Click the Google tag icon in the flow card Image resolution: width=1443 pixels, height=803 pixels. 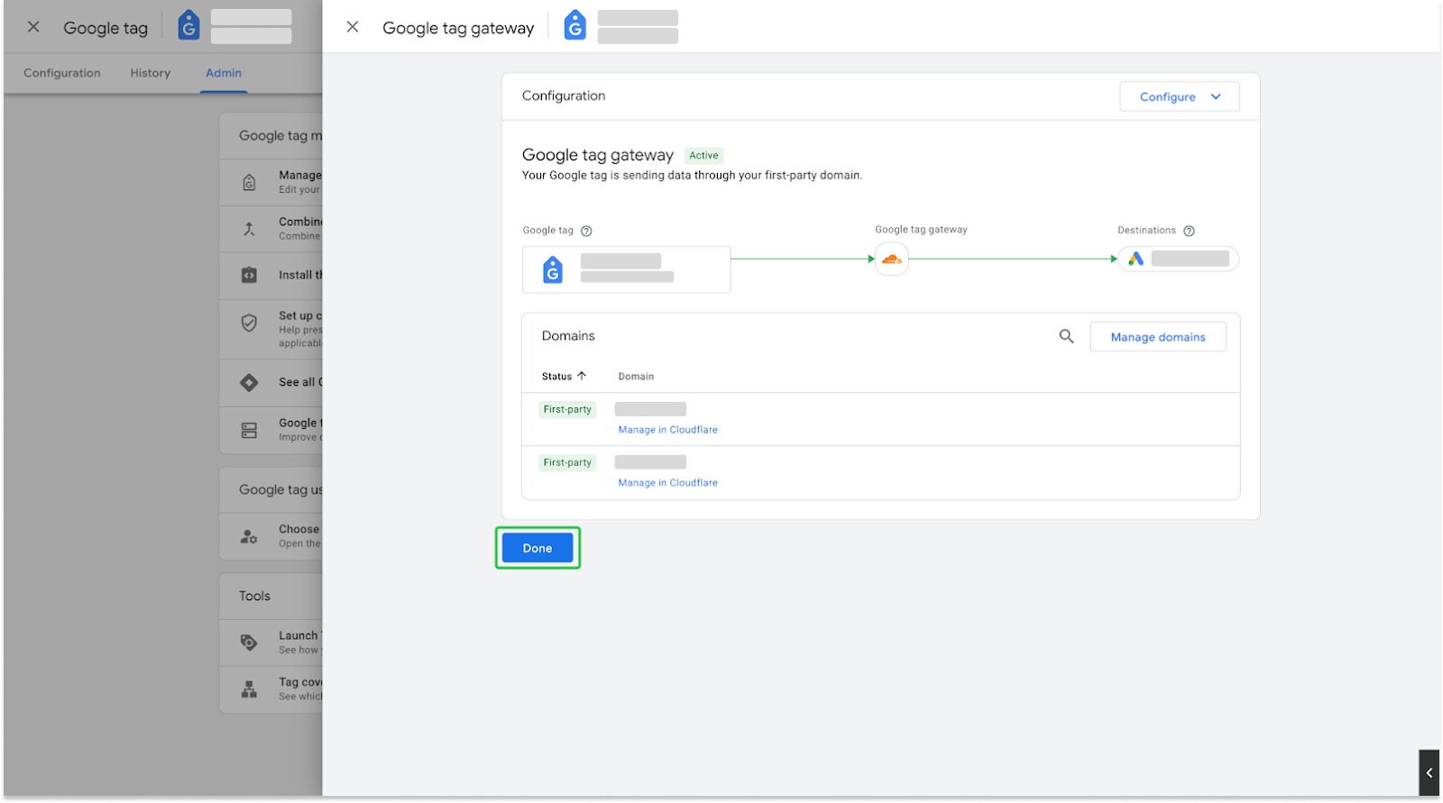(553, 269)
